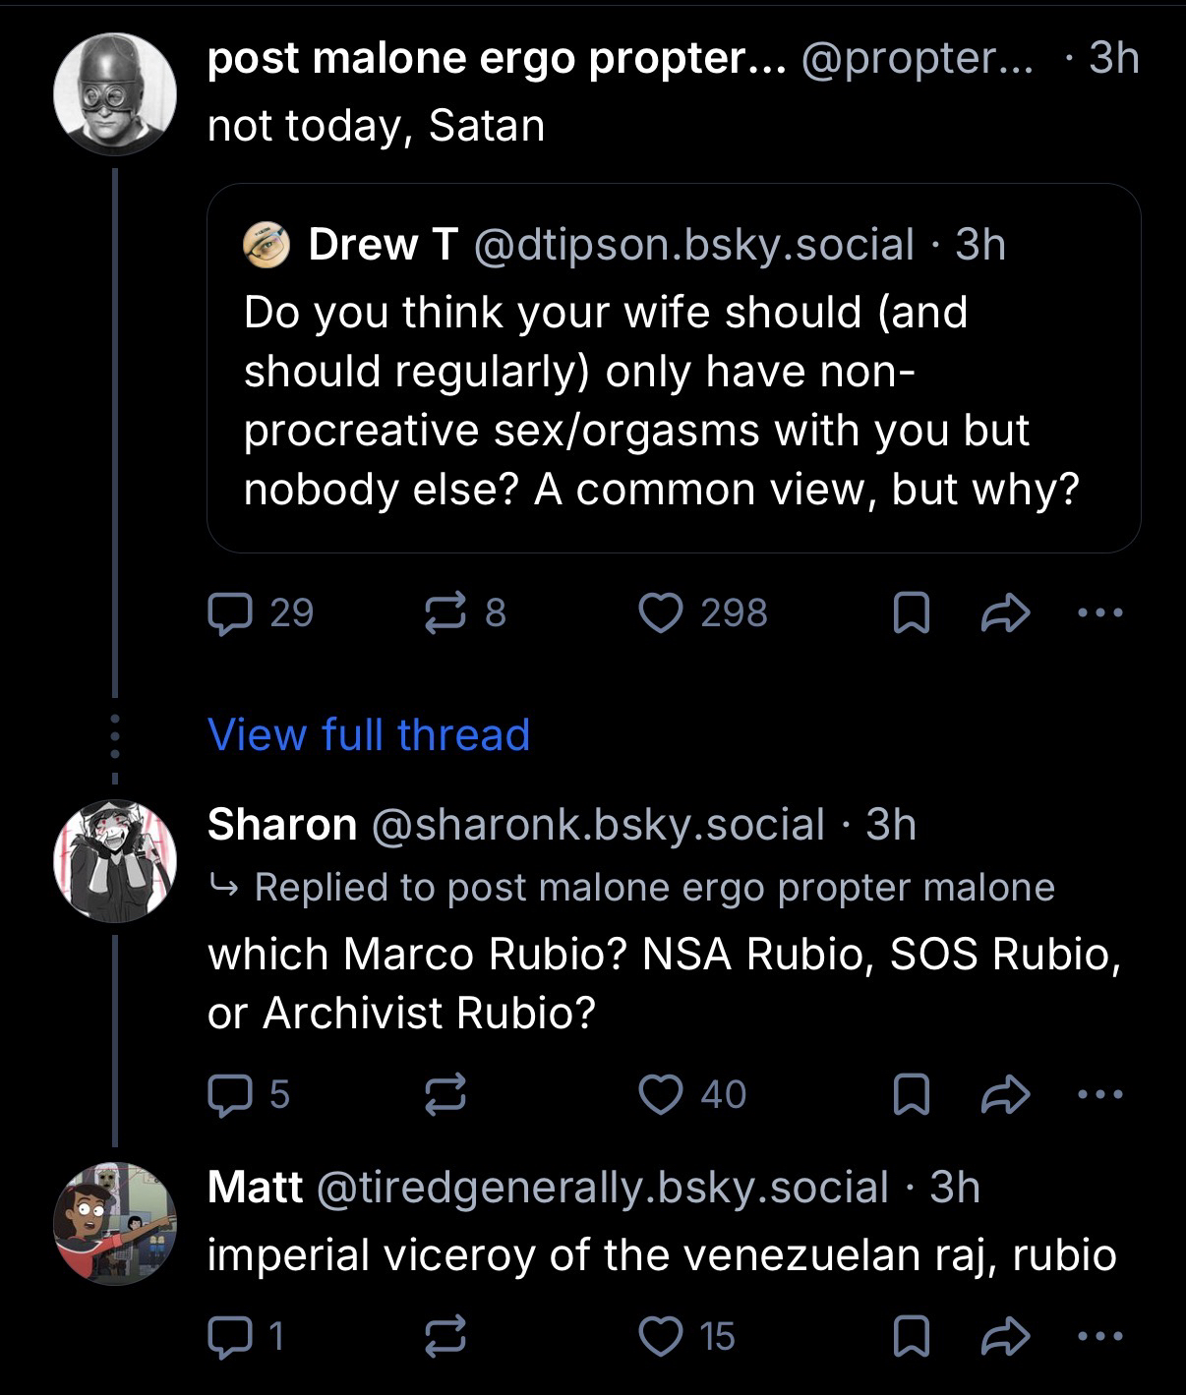
Task: Bookmark Sharon's Marco Rubio post
Action: (x=911, y=1095)
